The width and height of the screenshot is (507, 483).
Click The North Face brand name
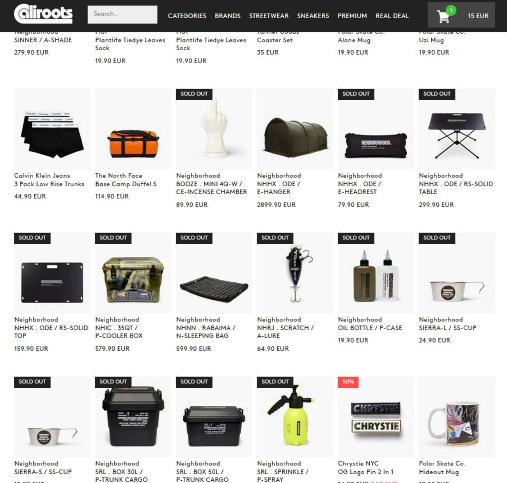(119, 176)
